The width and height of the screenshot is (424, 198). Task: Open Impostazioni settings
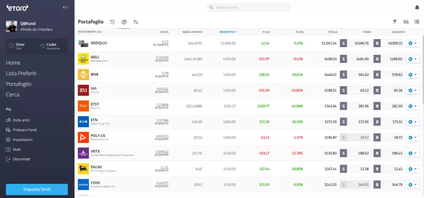click(x=19, y=140)
